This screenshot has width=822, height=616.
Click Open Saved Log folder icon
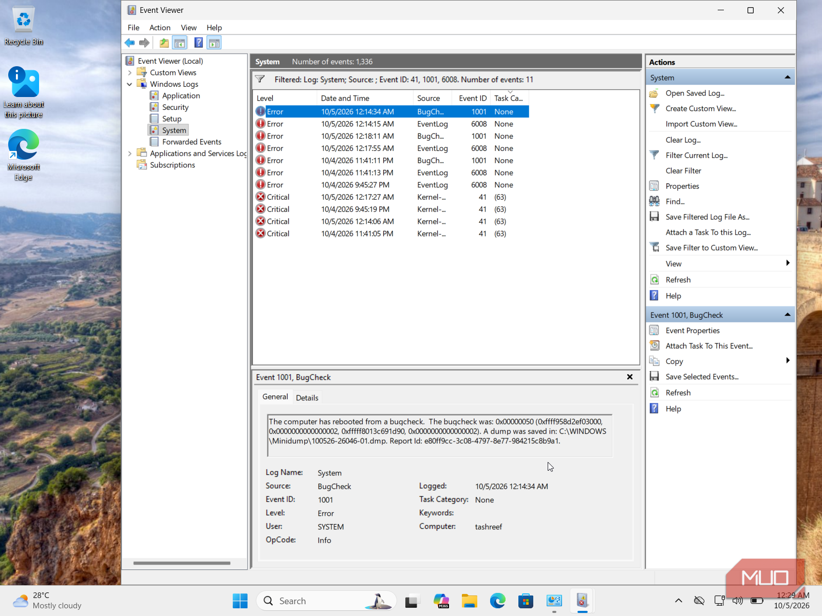click(x=654, y=93)
